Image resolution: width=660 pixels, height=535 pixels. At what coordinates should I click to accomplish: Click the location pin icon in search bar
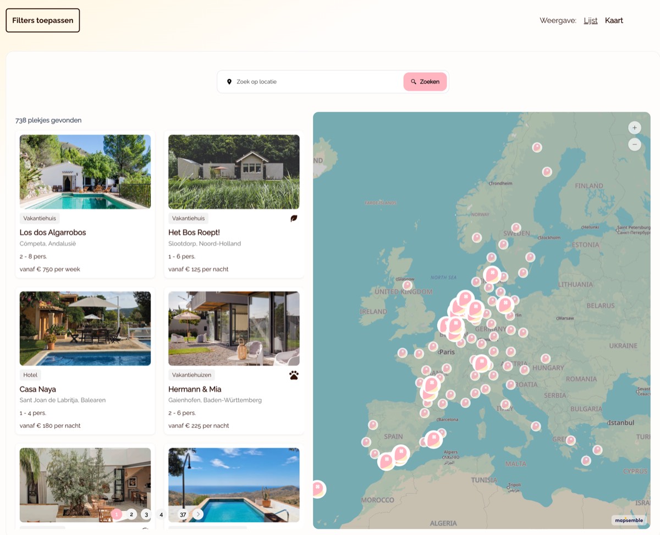pos(229,82)
